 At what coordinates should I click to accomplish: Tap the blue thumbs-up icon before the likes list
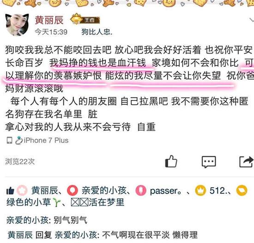[x=10, y=190]
